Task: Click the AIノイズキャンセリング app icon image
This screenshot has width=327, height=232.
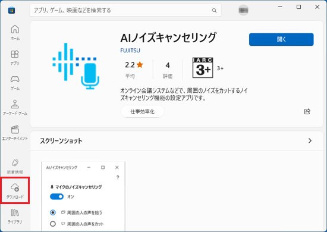Action: click(76, 66)
